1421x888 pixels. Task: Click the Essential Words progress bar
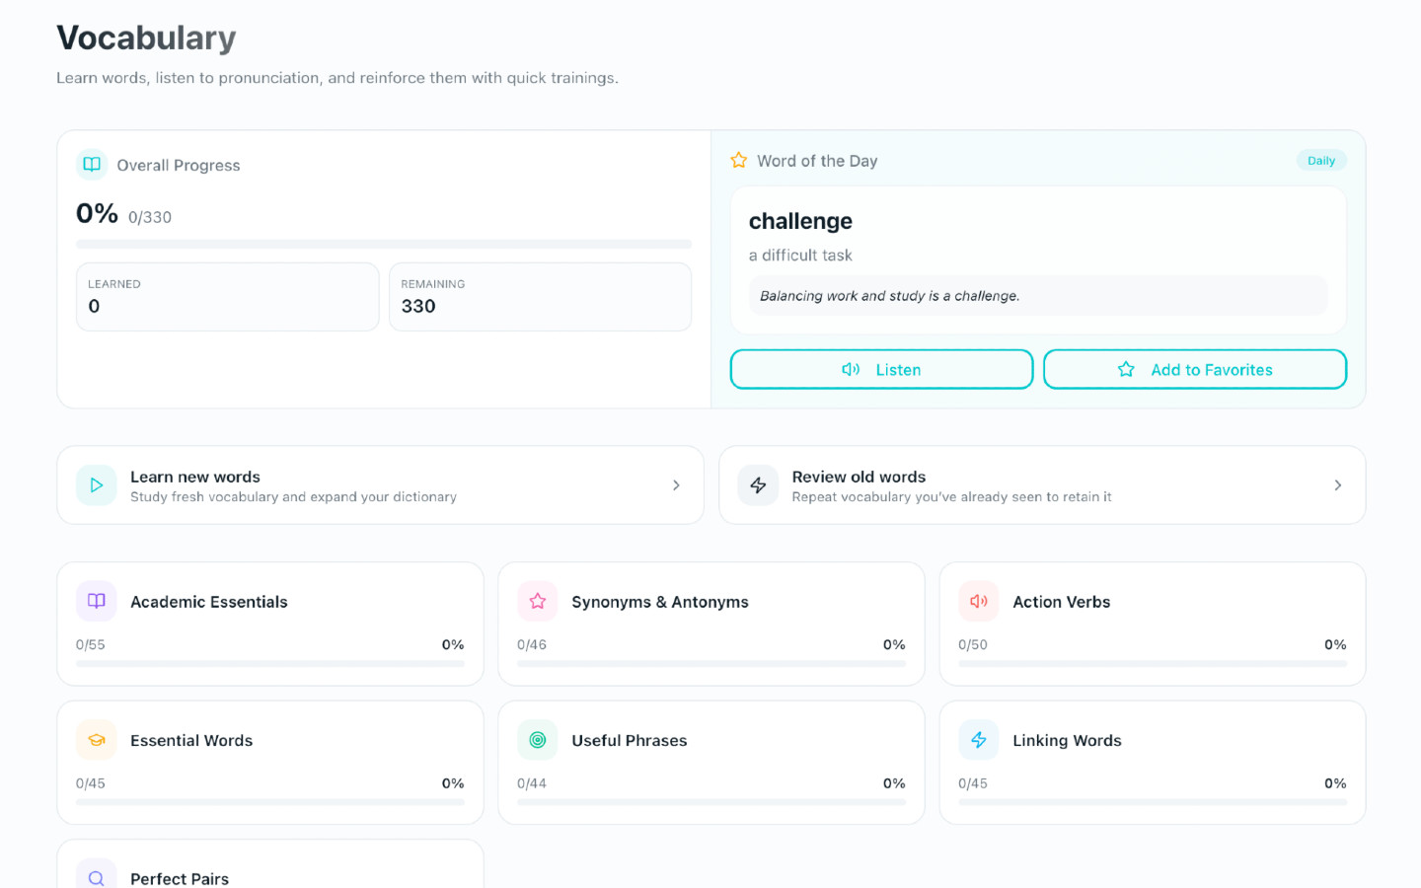(x=270, y=802)
